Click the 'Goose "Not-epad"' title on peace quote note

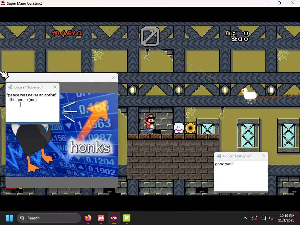(29, 87)
